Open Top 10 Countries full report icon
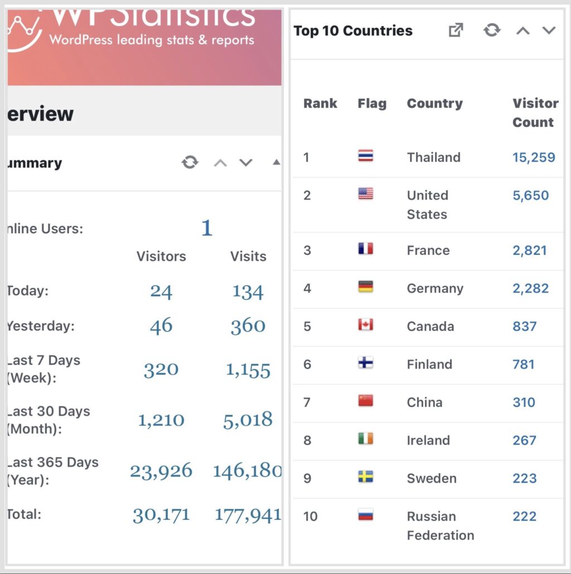 tap(456, 30)
